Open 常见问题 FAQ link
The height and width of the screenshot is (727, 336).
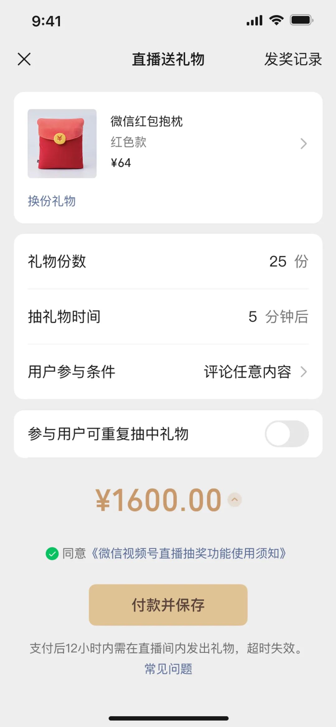(x=168, y=669)
